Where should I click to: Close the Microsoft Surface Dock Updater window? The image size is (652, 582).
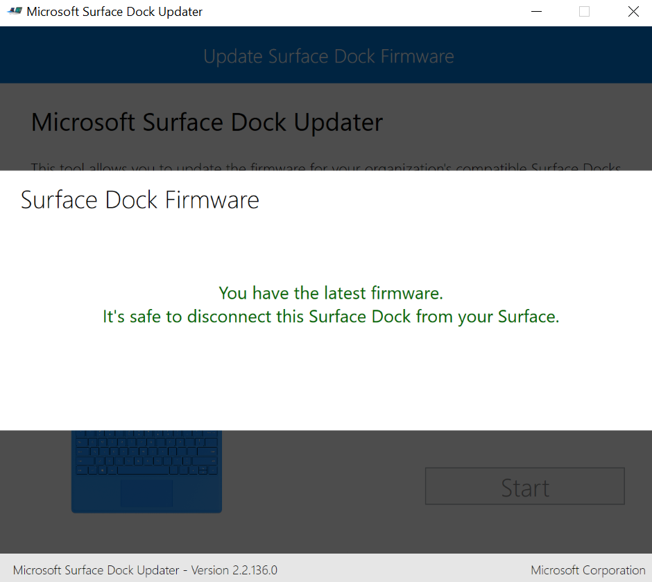(633, 12)
